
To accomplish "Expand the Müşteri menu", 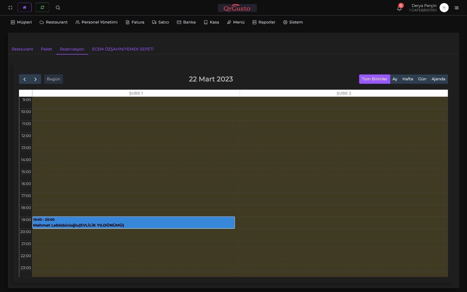I will [21, 22].
